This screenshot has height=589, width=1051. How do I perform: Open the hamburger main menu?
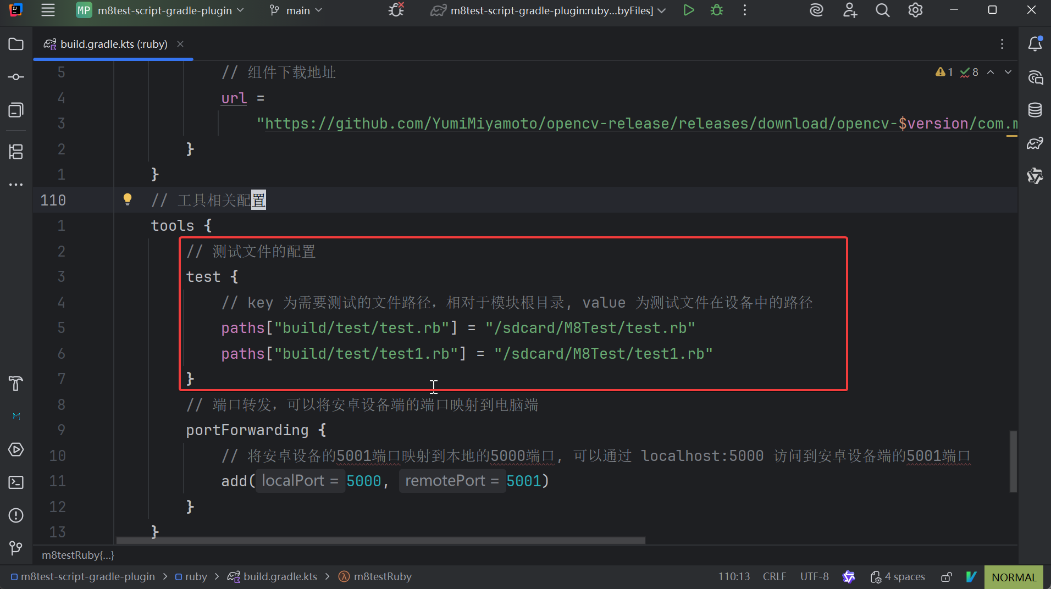click(48, 10)
